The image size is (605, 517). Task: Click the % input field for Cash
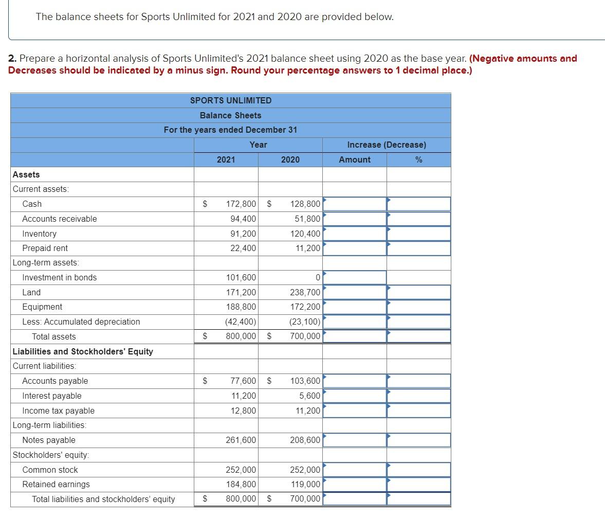coord(418,204)
